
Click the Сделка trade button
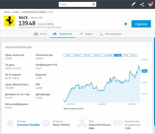click(x=141, y=24)
